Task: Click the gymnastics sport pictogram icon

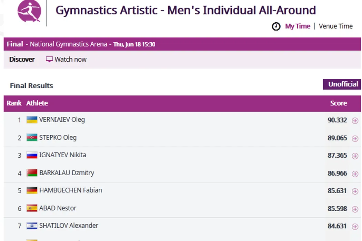Action: (29, 11)
